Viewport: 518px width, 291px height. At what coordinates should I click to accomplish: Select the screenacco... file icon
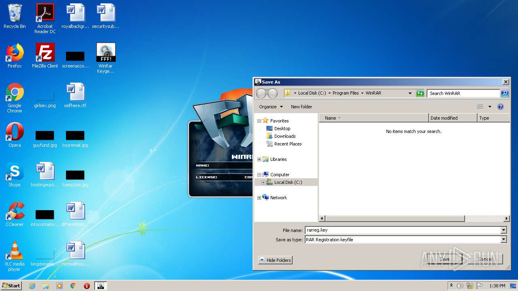pos(75,59)
